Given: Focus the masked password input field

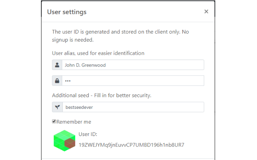Looking at the screenshot, I should (133, 81).
